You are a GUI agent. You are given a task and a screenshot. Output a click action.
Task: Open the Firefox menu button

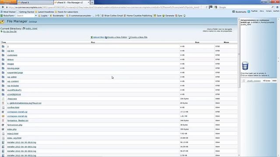coord(8,2)
